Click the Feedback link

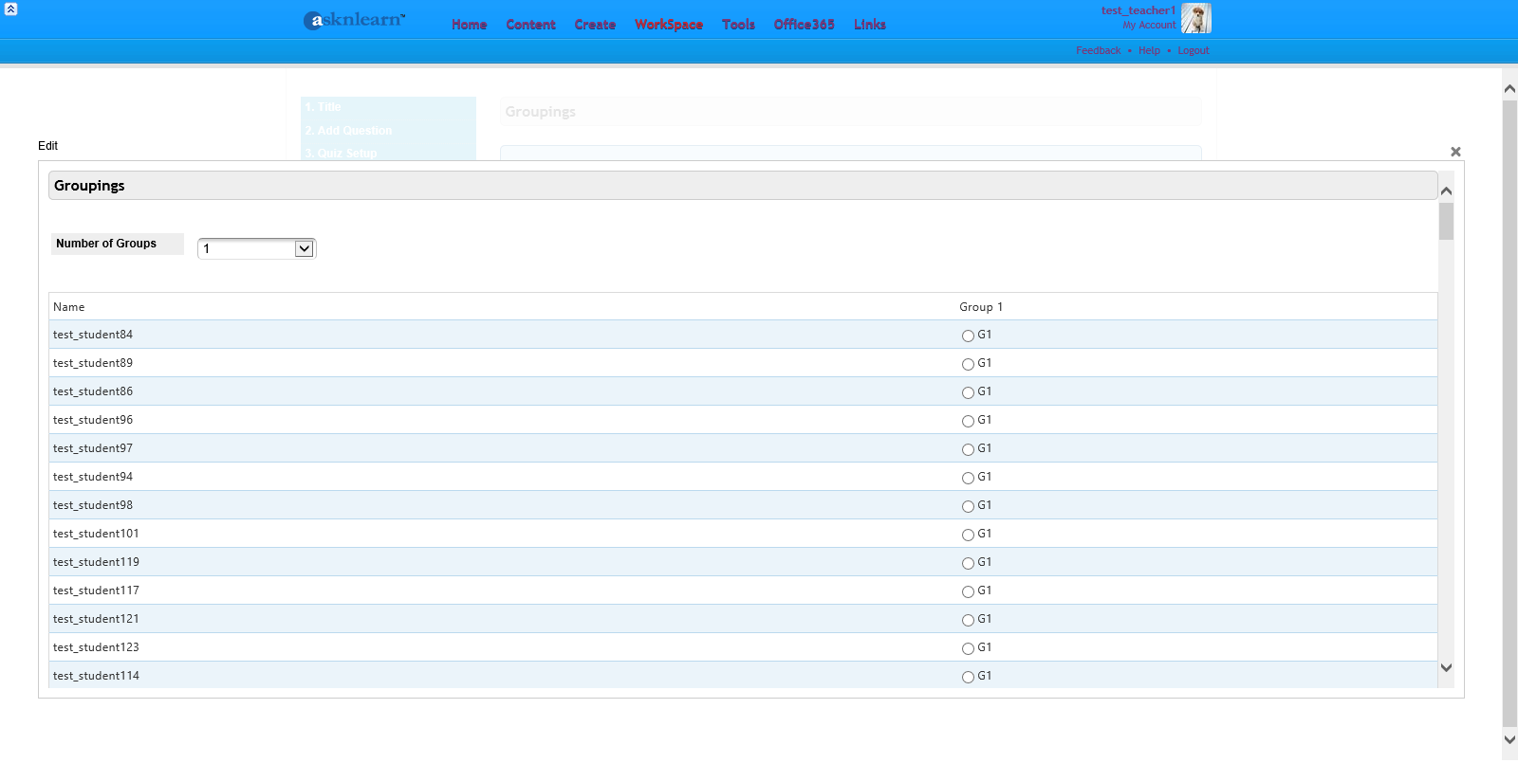coord(1098,51)
